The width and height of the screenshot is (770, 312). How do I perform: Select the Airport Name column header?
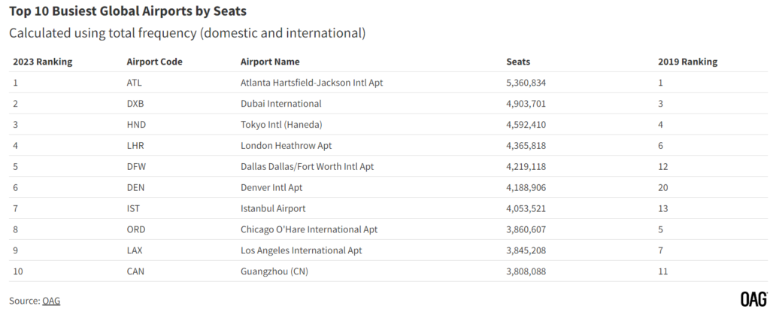270,62
